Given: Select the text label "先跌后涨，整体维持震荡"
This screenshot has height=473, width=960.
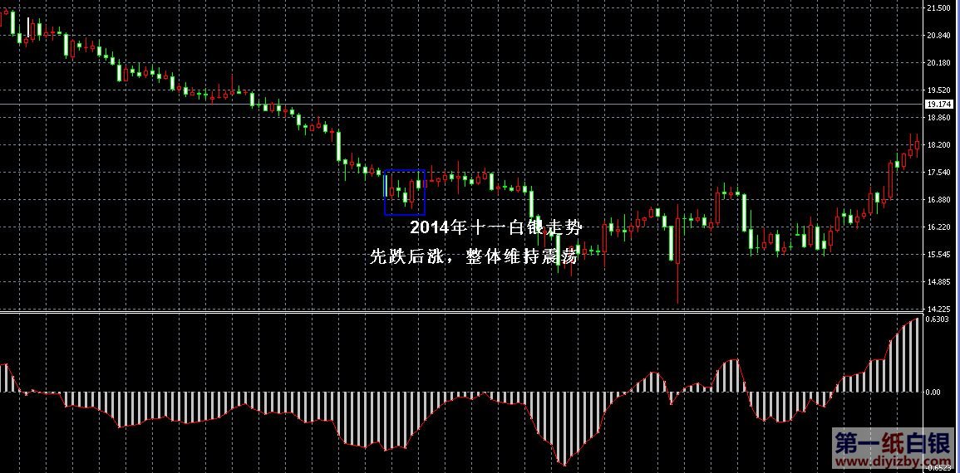Looking at the screenshot, I should click(x=474, y=256).
